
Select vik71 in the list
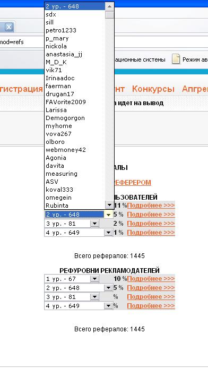75,70
